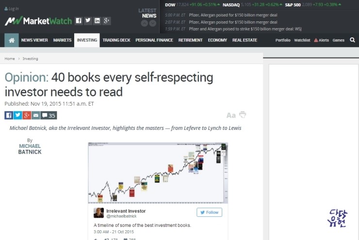This screenshot has width=359, height=240.
Task: Open Retirement menu
Action: point(191,40)
